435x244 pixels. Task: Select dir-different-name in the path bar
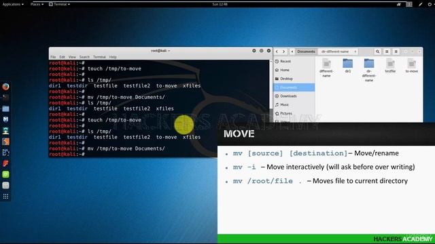coord(335,52)
